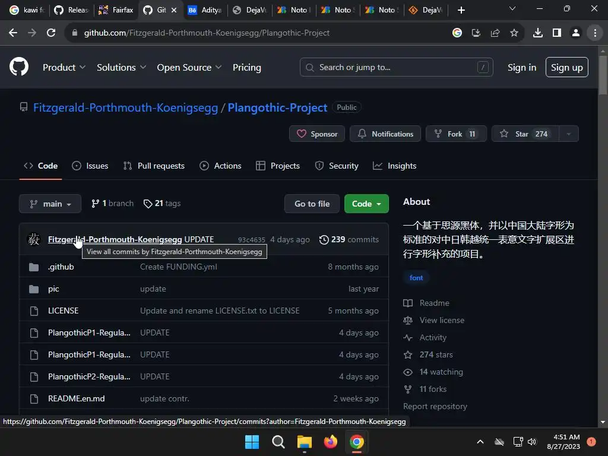
Task: Click the commit history clock icon
Action: click(324, 240)
